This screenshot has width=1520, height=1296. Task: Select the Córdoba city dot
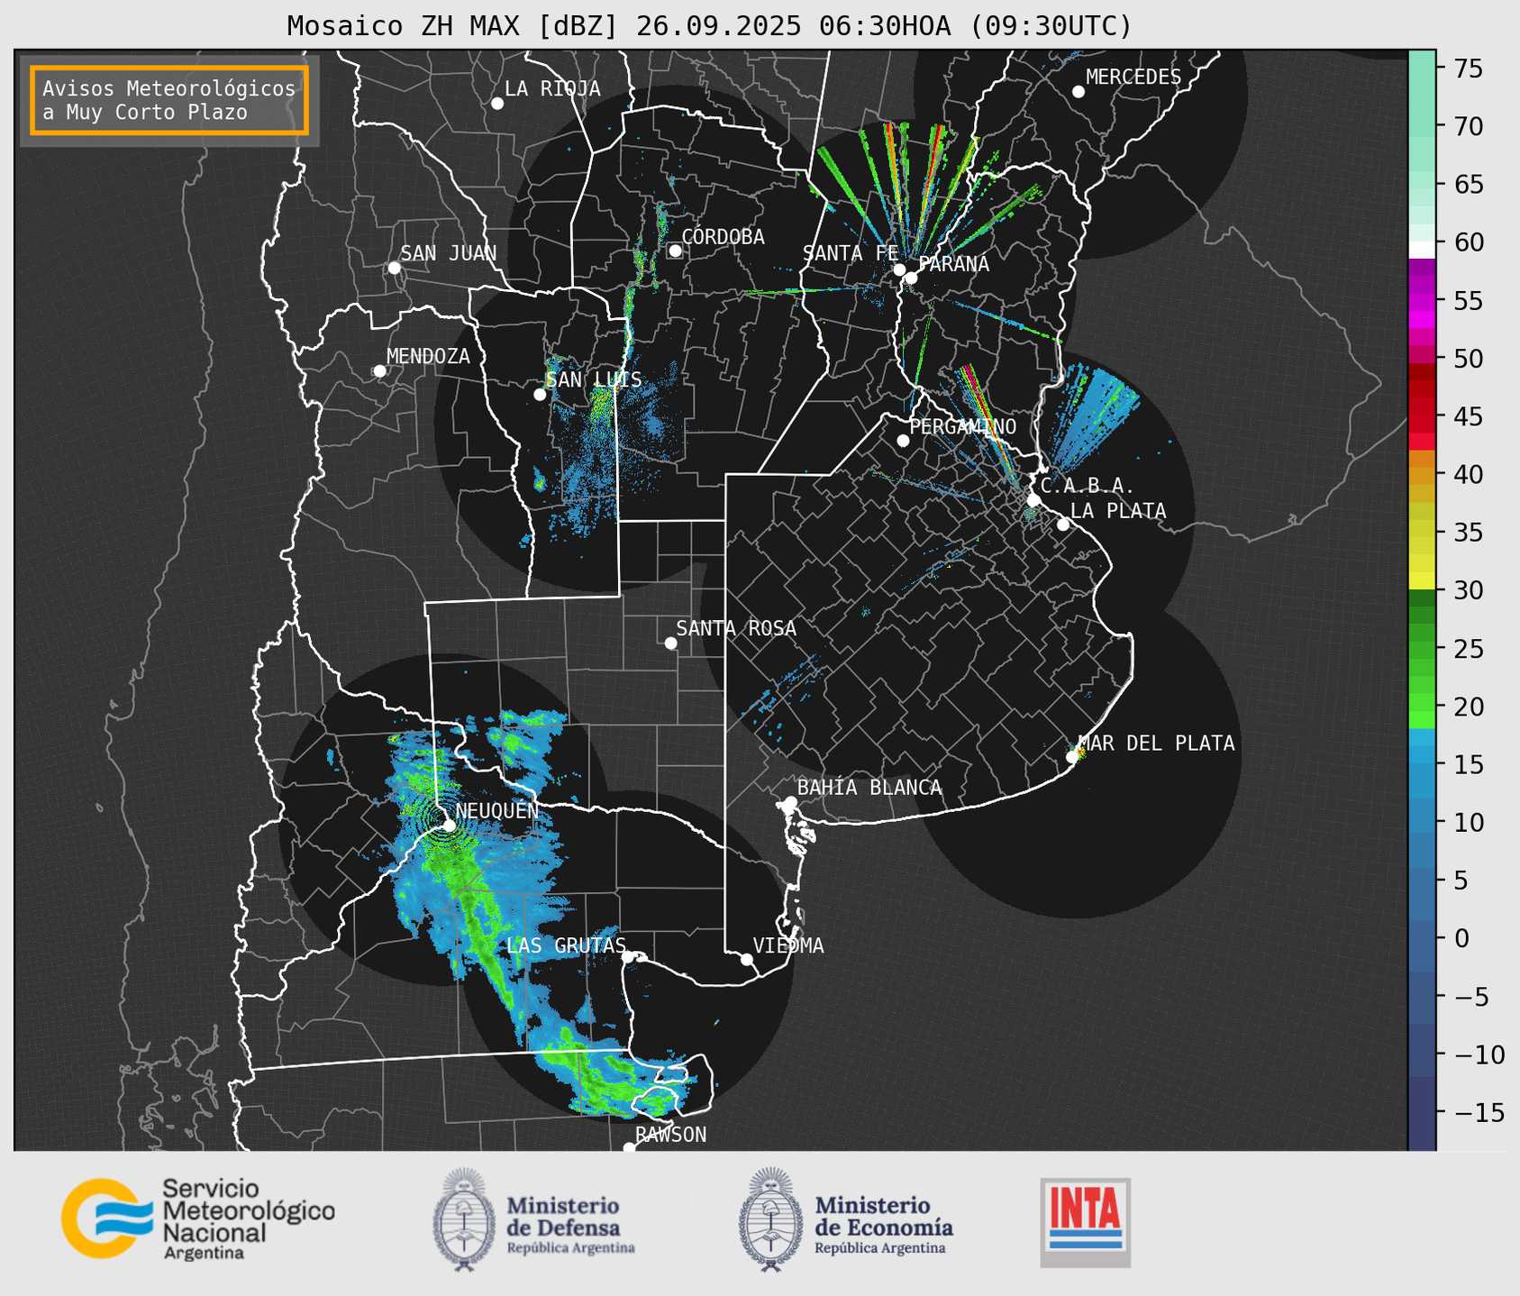click(x=675, y=251)
